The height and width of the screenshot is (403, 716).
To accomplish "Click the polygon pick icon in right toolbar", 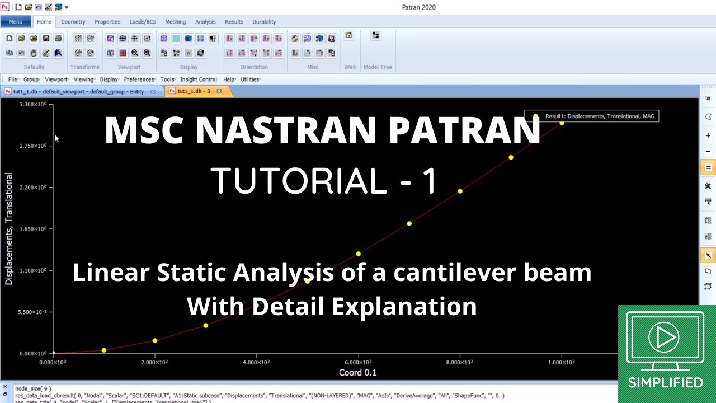I will click(708, 116).
